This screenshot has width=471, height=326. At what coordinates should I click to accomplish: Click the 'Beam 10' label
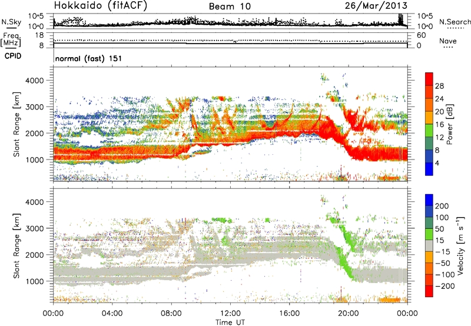coord(230,6)
